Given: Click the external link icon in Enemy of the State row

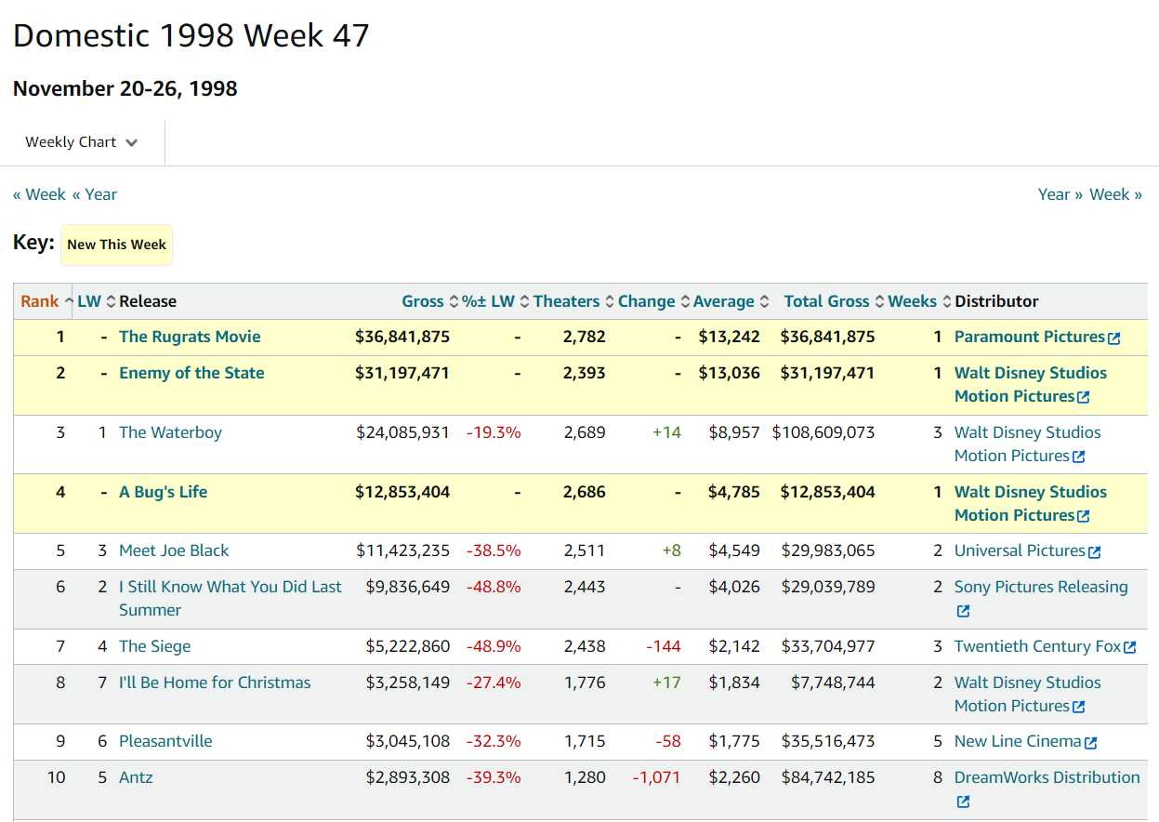Looking at the screenshot, I should pos(1083,398).
